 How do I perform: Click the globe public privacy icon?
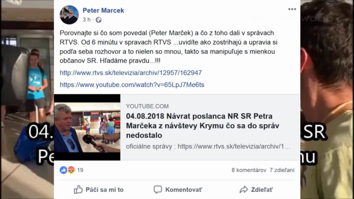pos(98,20)
